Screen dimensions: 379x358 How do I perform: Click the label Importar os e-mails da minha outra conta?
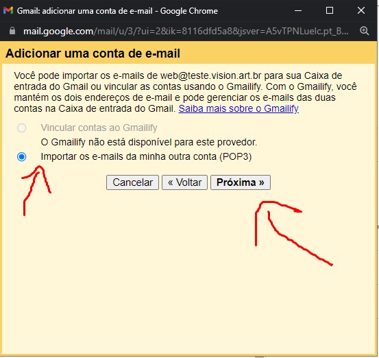point(146,157)
